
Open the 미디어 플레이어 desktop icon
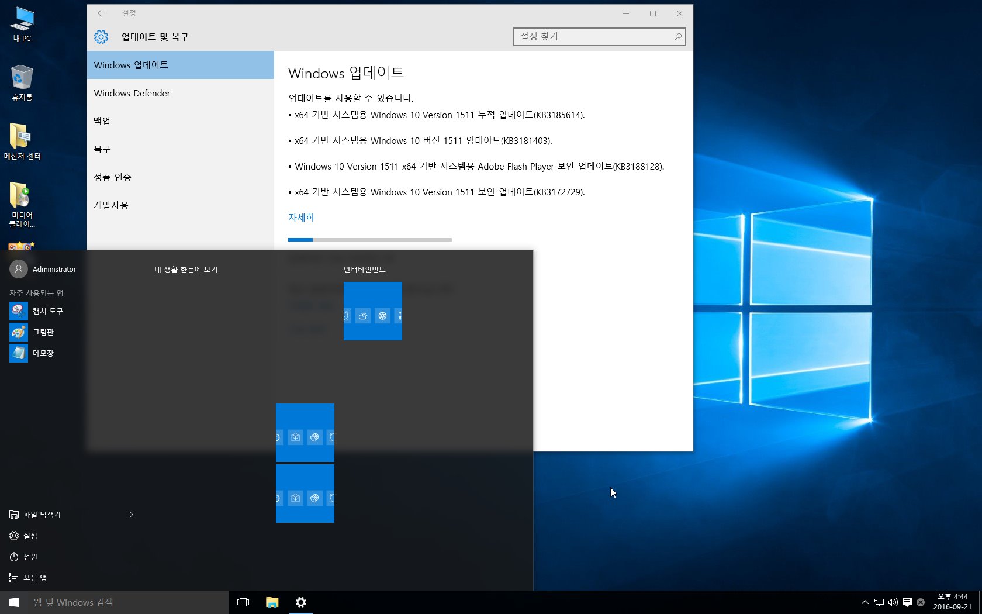pos(22,204)
